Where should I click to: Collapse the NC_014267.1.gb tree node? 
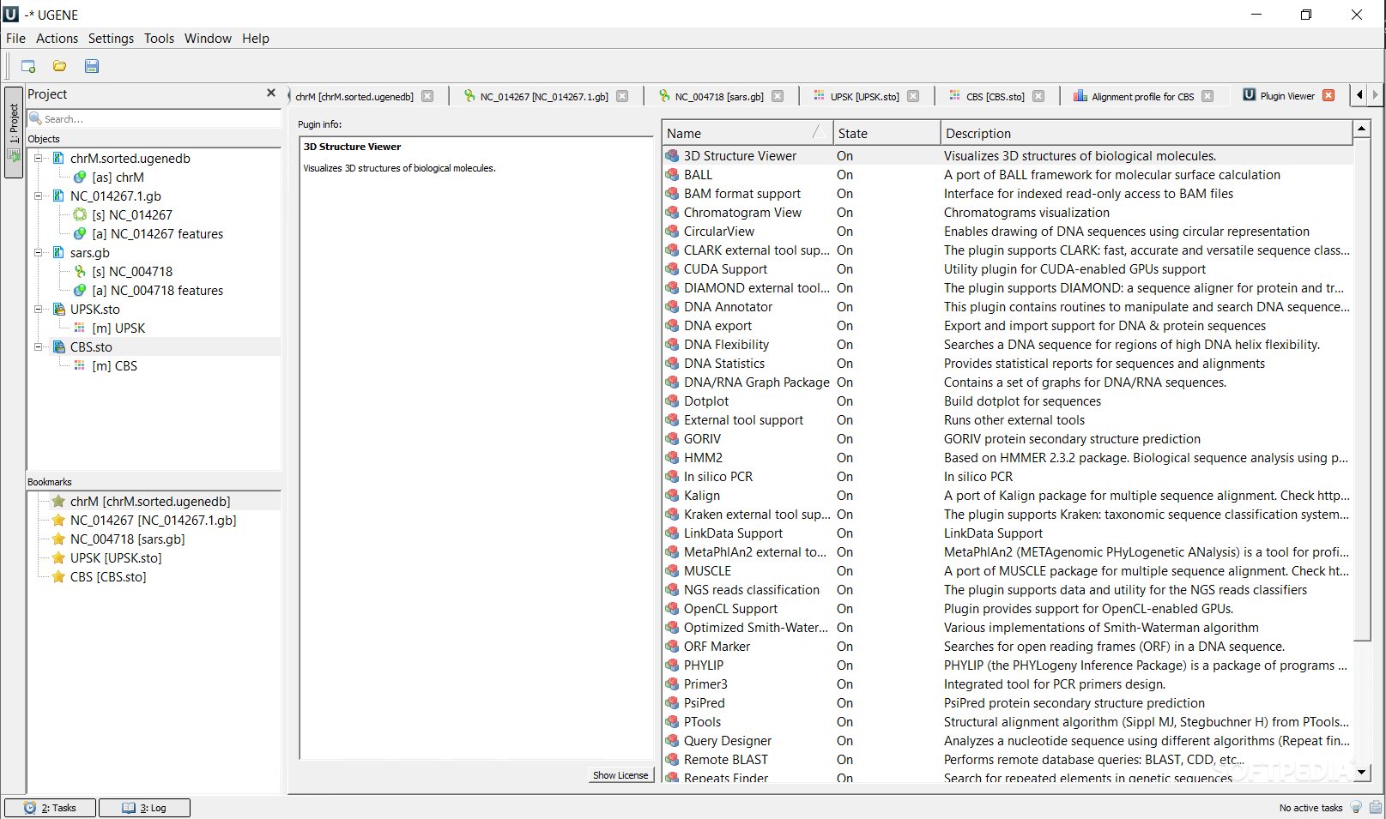pyautogui.click(x=39, y=196)
